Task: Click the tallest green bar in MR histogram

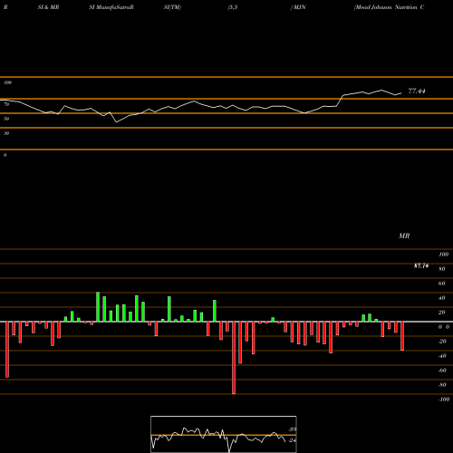Action: coord(98,307)
